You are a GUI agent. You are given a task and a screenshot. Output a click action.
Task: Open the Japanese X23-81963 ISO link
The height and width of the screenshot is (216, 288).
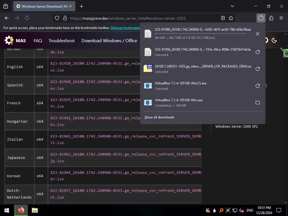pyautogui.click(x=126, y=157)
